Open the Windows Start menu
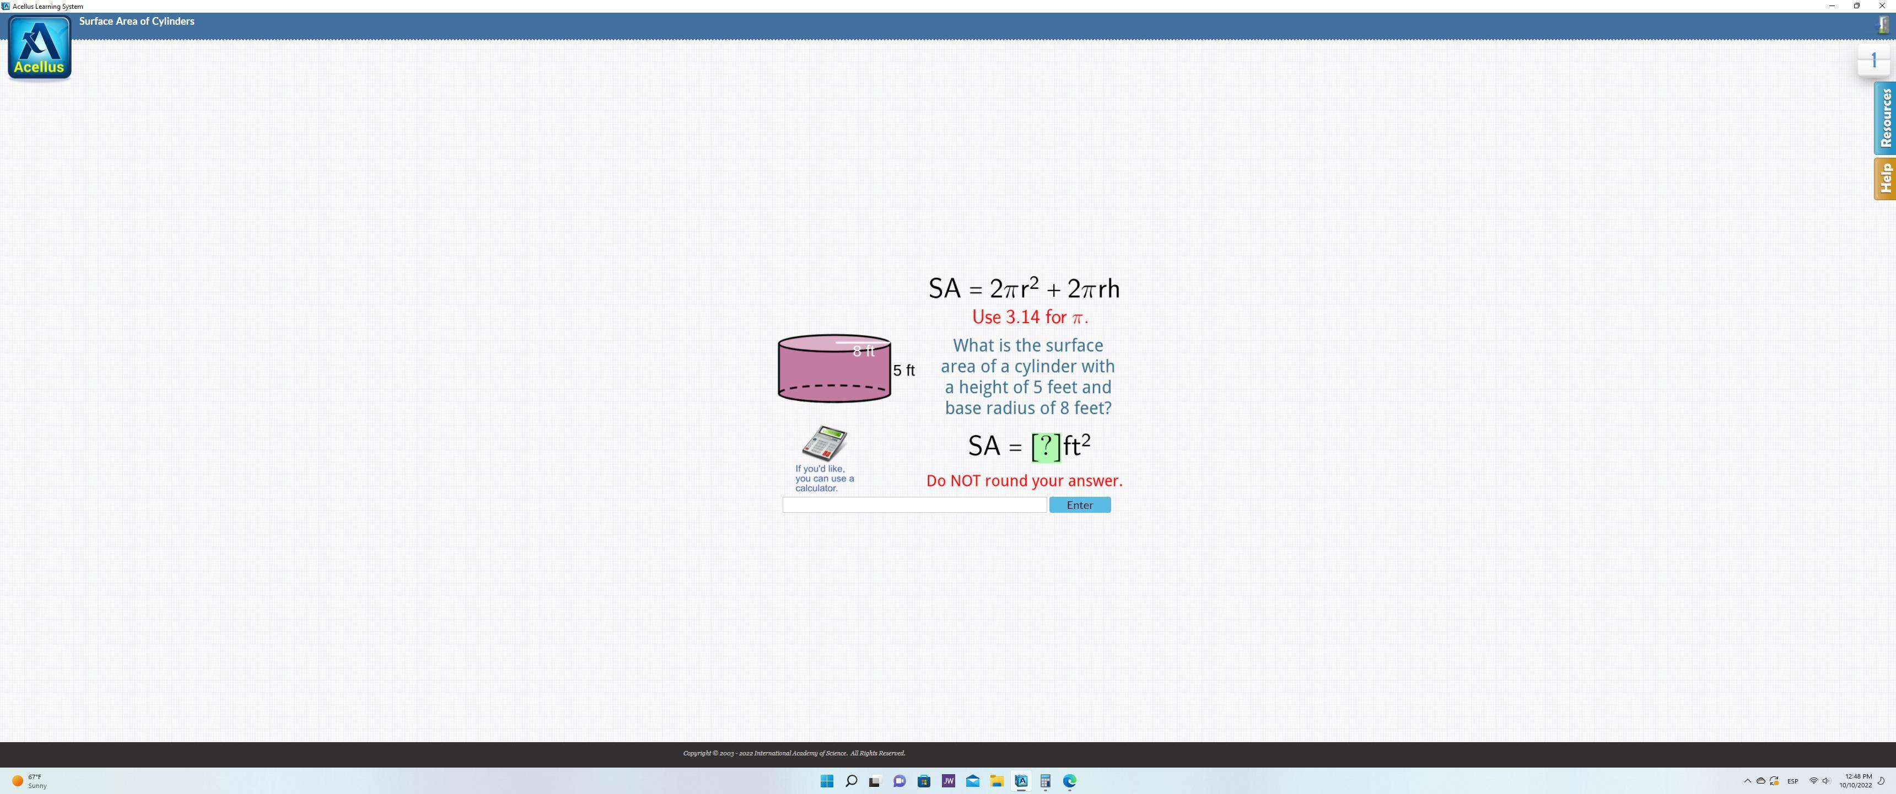This screenshot has height=794, width=1896. coord(827,781)
